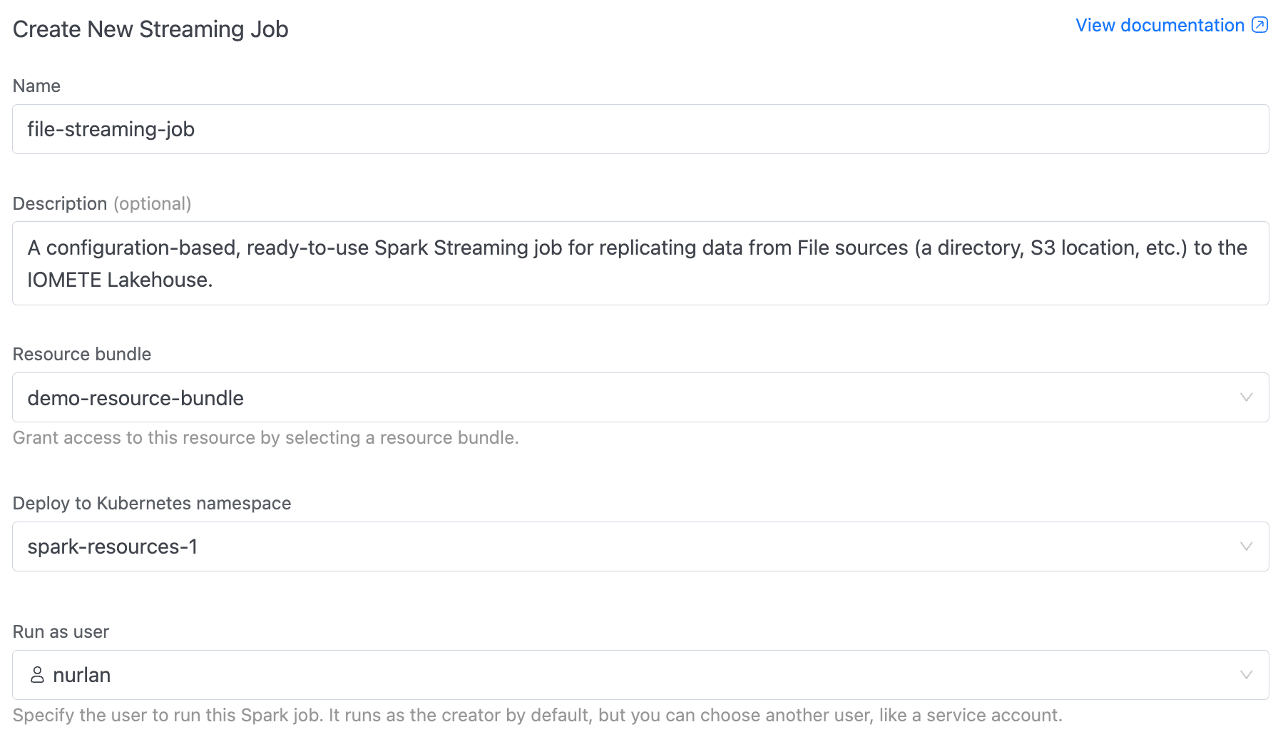
Task: Click the chevron arrow in Kubernetes namespace field
Action: point(1246,547)
